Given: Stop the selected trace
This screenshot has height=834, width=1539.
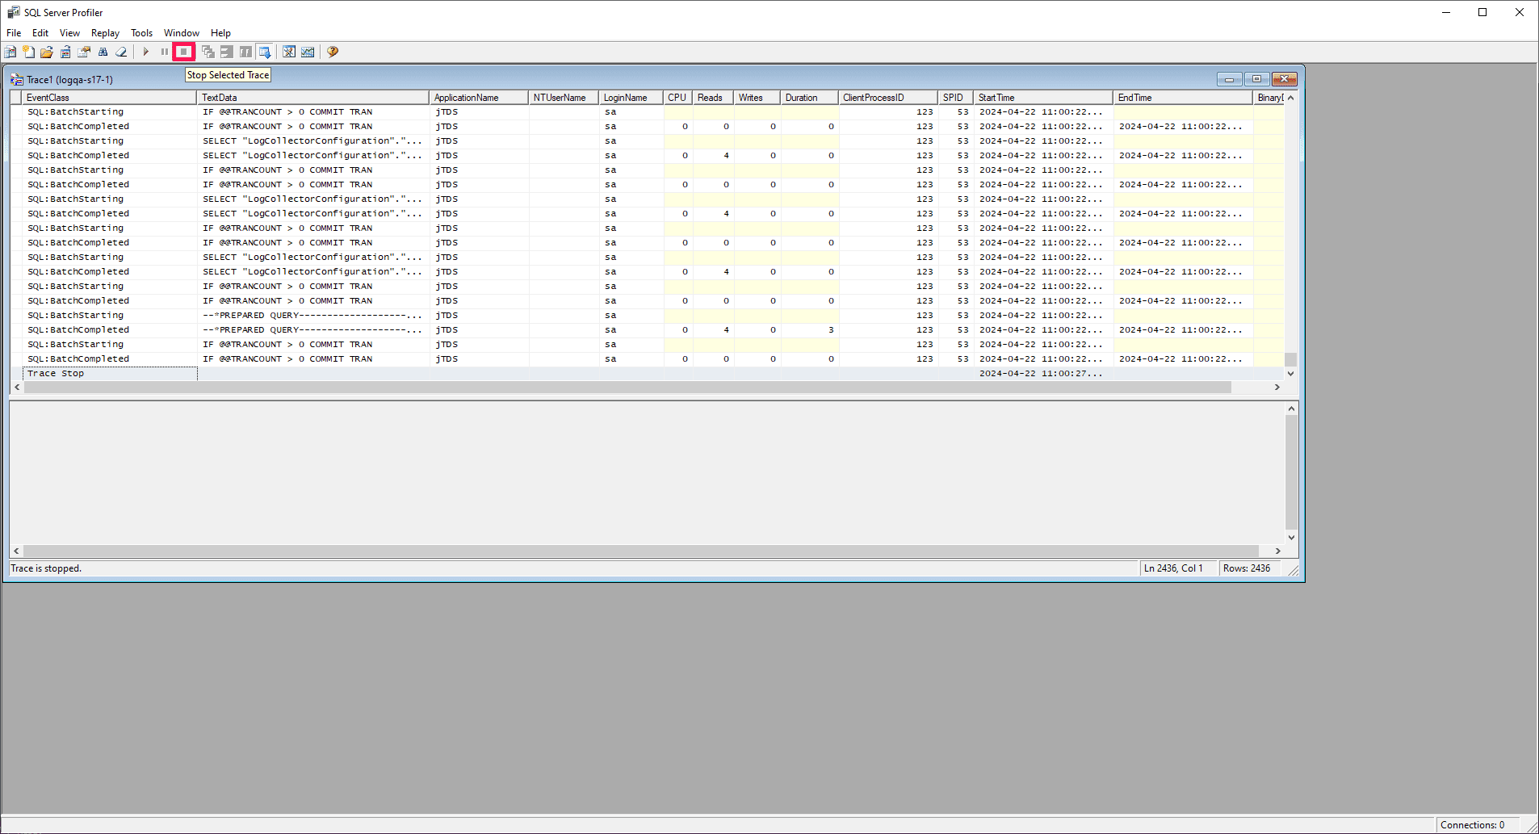Looking at the screenshot, I should [183, 52].
